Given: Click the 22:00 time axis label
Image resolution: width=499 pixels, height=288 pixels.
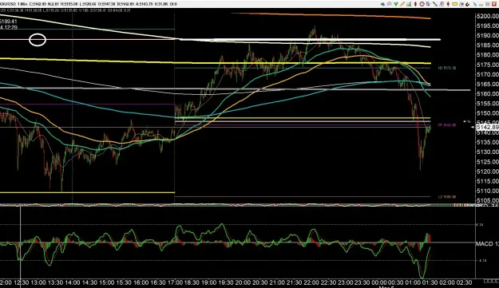Looking at the screenshot, I should (311, 282).
